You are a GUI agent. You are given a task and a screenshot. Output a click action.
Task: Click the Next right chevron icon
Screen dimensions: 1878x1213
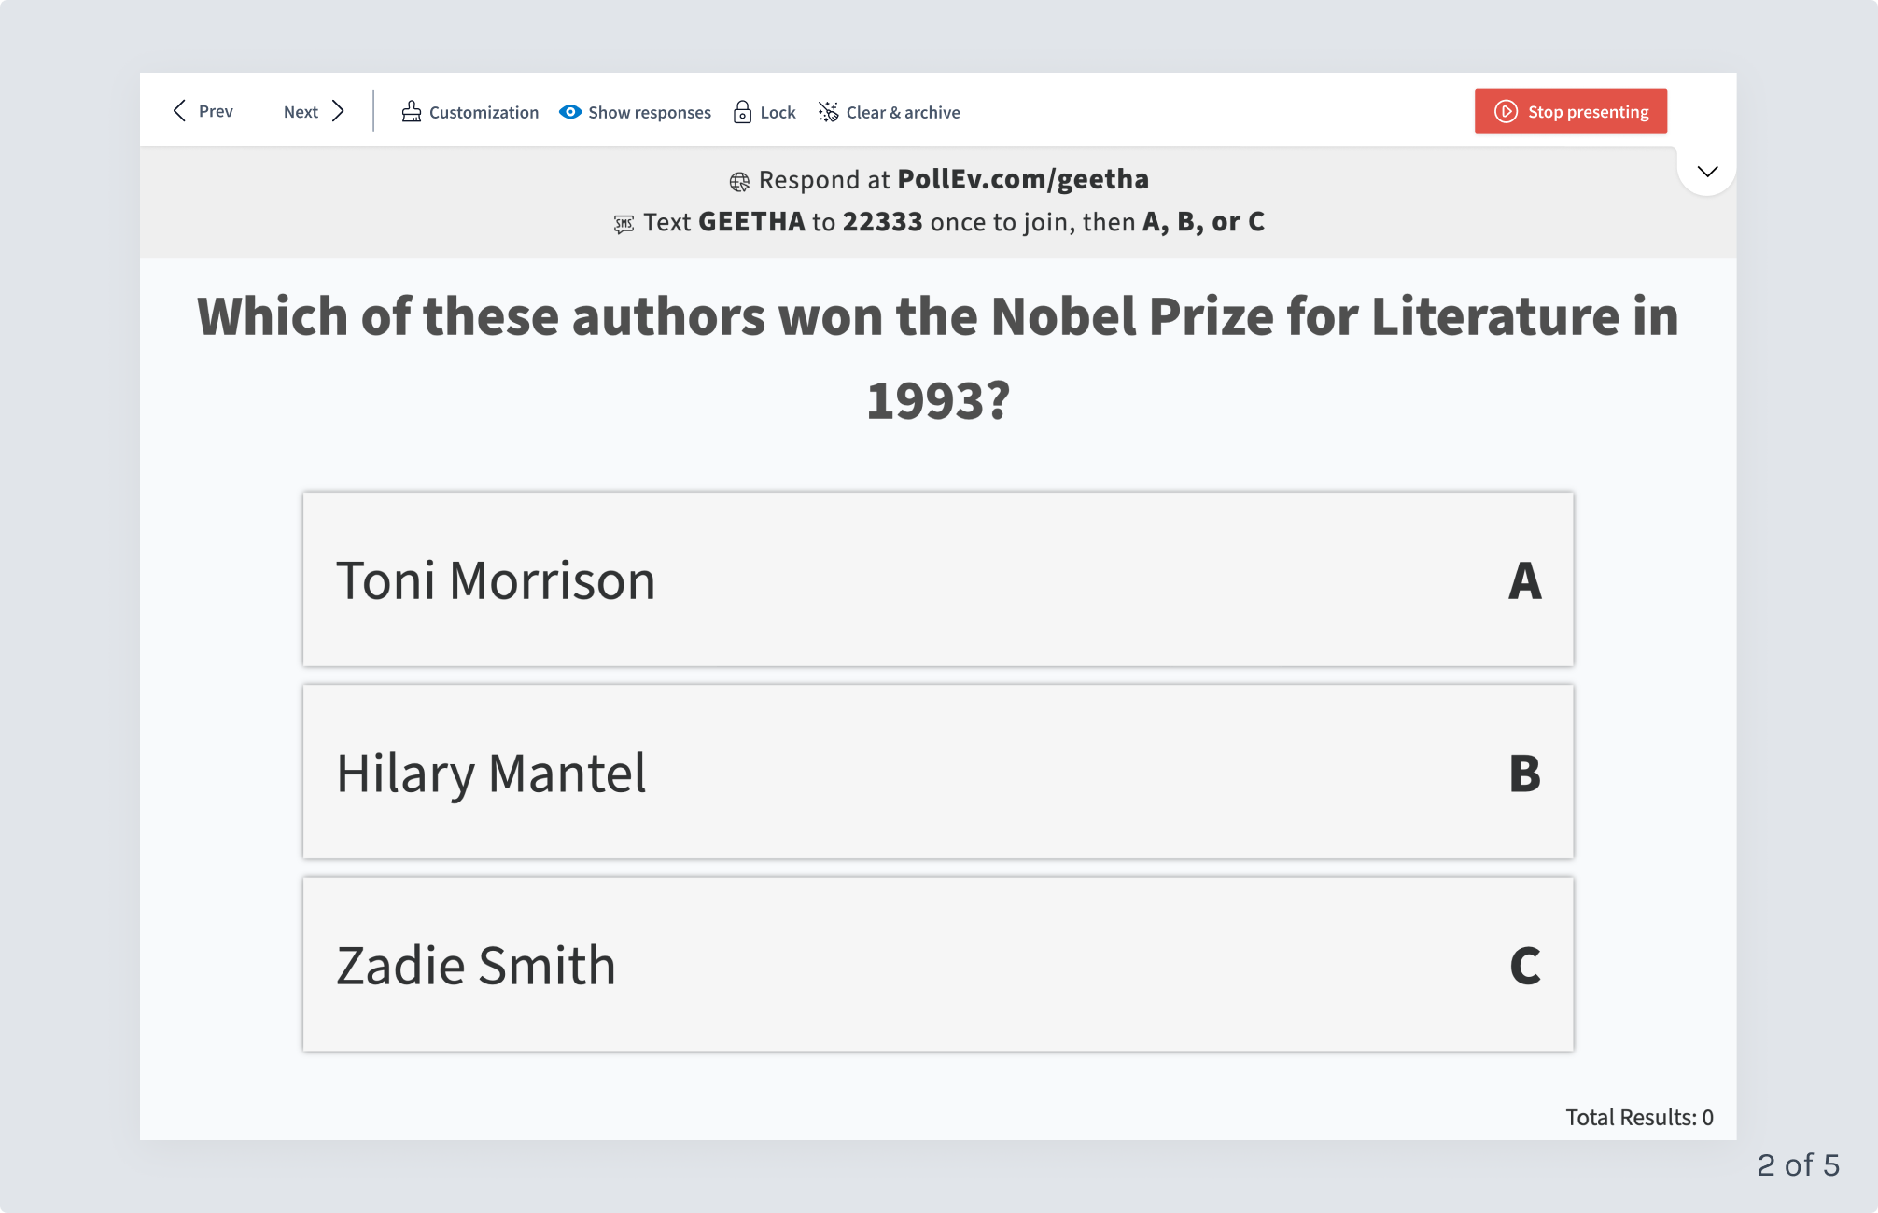[x=339, y=111]
